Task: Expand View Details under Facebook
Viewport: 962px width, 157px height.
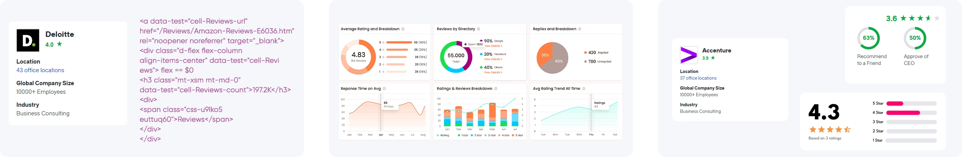Action: point(493,59)
